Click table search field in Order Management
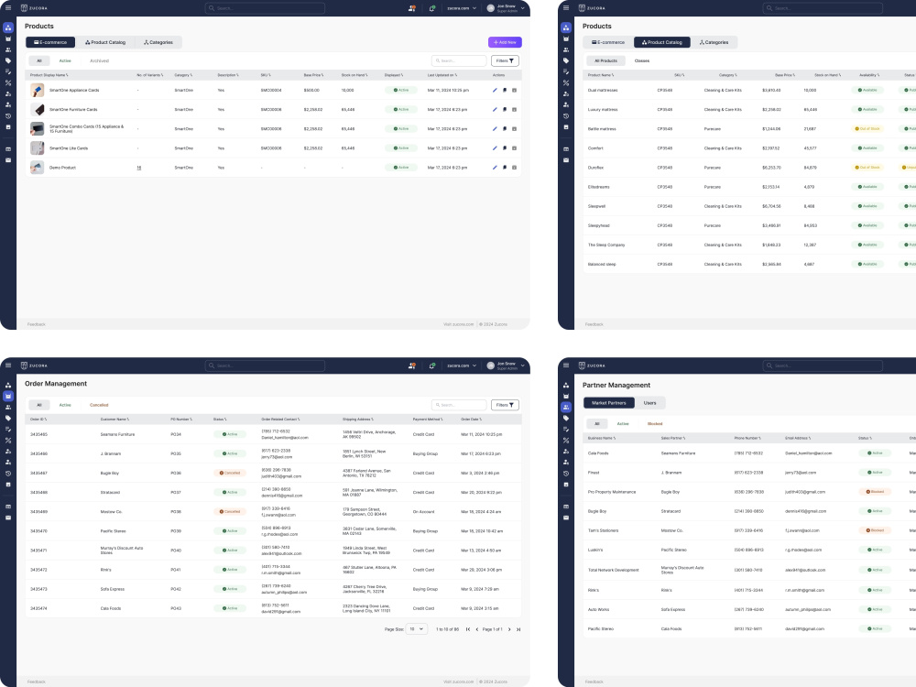The image size is (916, 687). click(459, 405)
